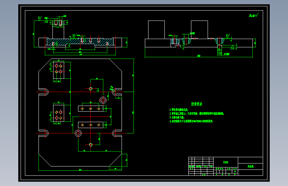Click the HT200 material cell in title block
Screen dimensions: 288x186
pos(226,163)
